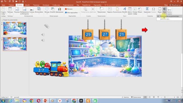Choose audio files on computer option

tap(170, 16)
